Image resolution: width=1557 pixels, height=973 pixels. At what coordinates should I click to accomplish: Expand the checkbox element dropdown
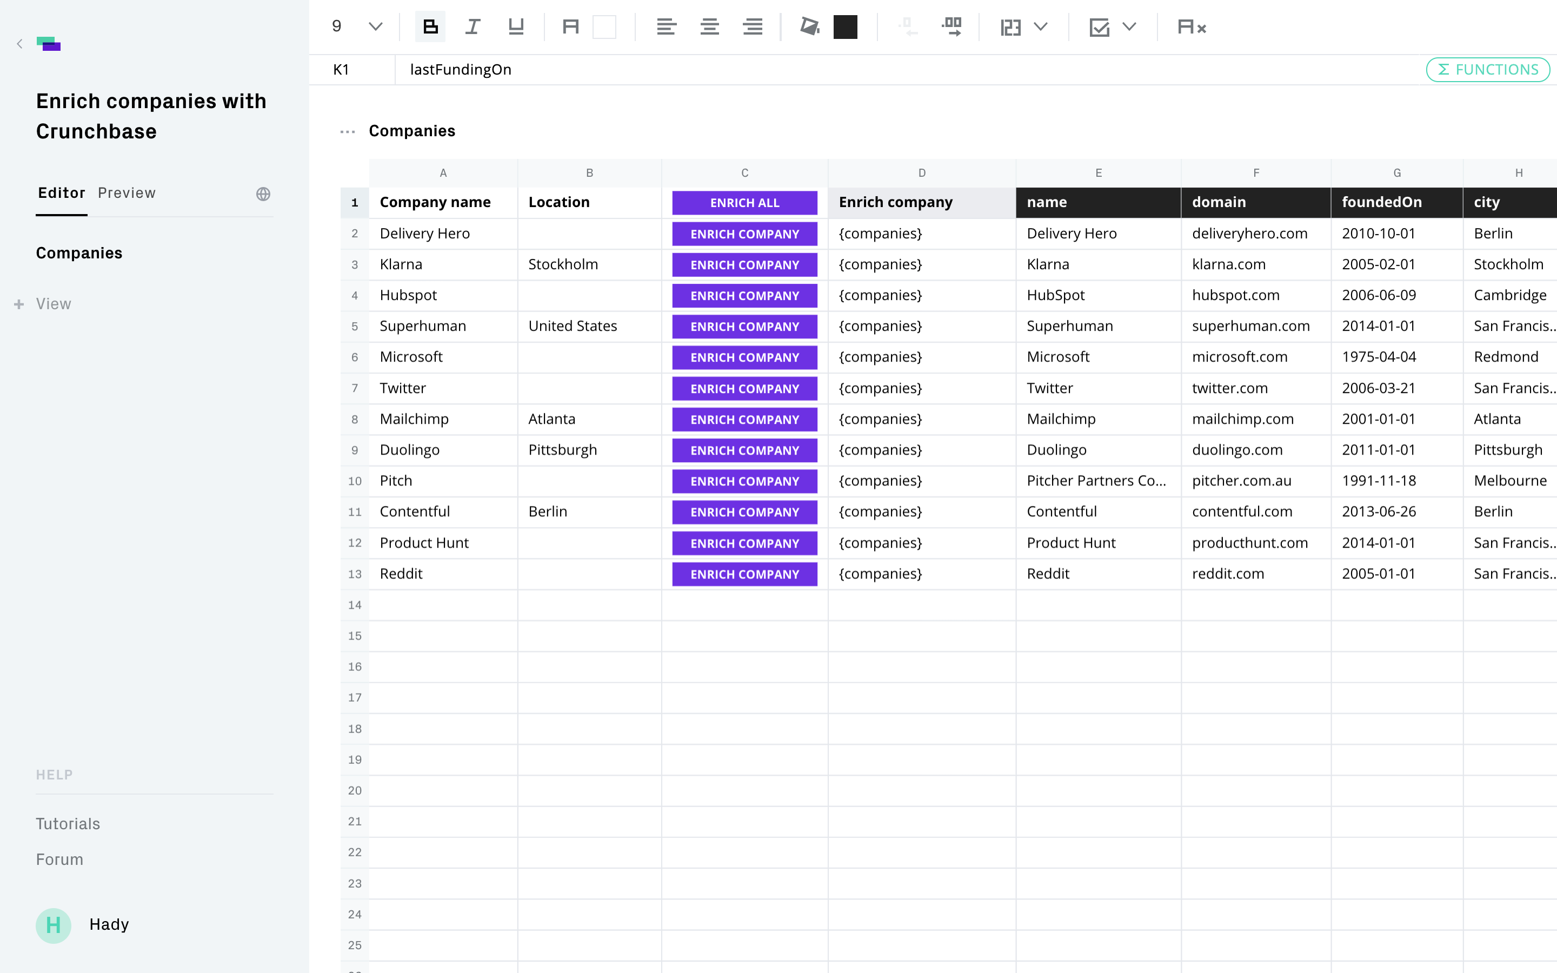pos(1129,27)
